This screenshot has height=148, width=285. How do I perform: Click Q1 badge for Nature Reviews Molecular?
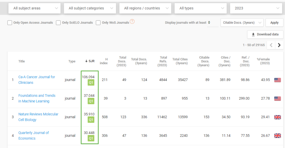pyautogui.click(x=91, y=120)
